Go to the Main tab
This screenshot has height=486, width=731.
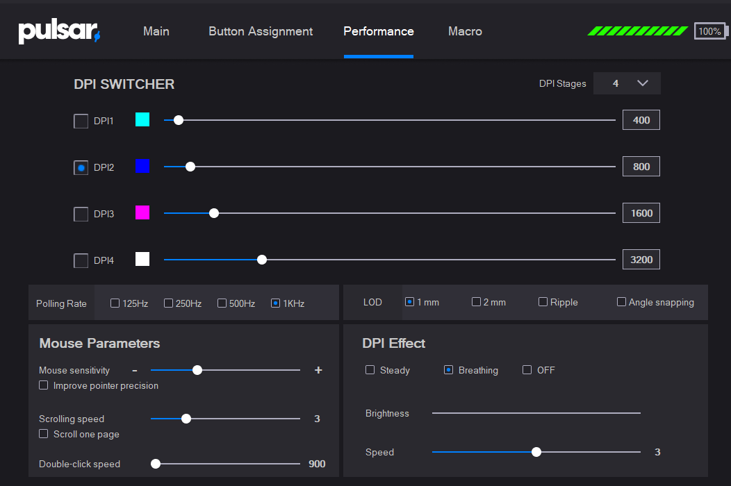pos(156,31)
